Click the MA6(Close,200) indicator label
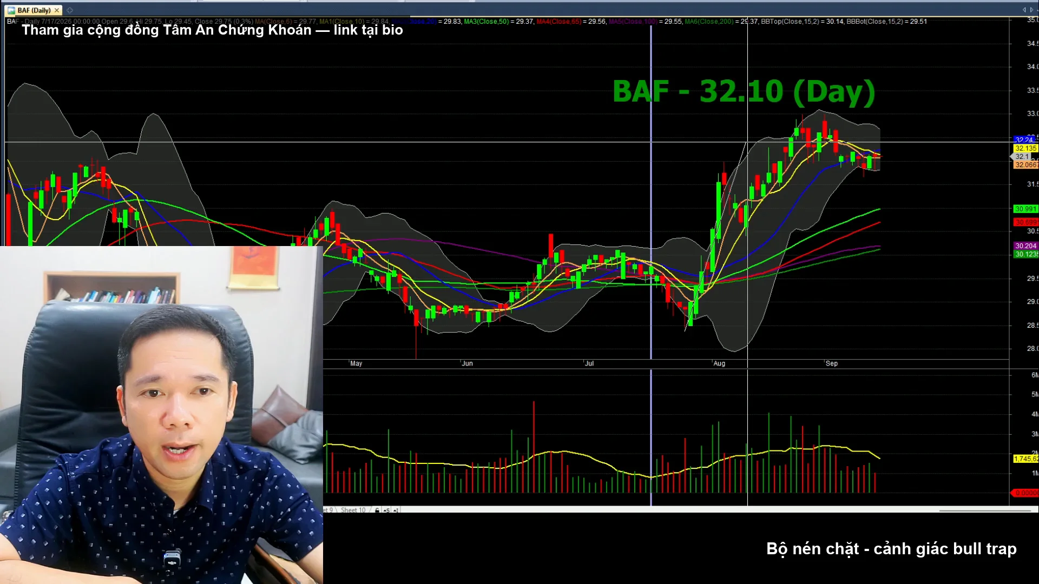Image resolution: width=1039 pixels, height=584 pixels. (709, 22)
